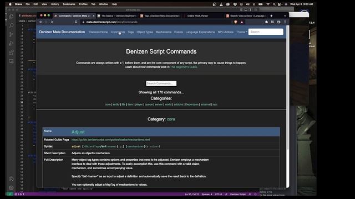Open Events nav link

(x=179, y=32)
